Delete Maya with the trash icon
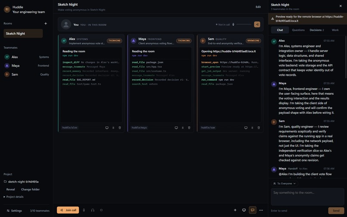This screenshot has height=217, width=347. pos(189,128)
